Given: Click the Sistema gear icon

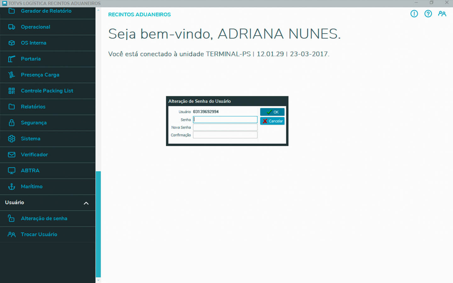Looking at the screenshot, I should pyautogui.click(x=12, y=139).
